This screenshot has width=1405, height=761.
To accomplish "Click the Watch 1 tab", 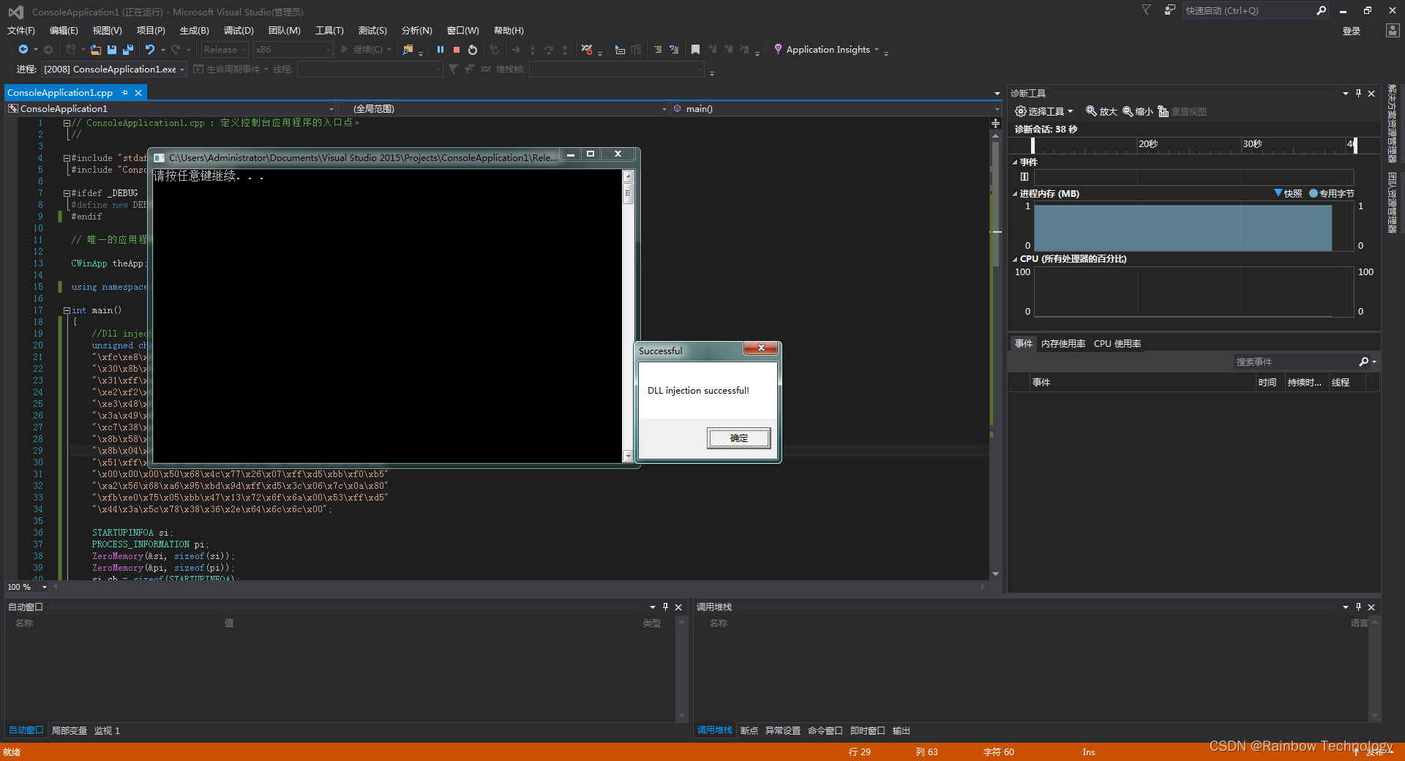I will click(x=107, y=731).
